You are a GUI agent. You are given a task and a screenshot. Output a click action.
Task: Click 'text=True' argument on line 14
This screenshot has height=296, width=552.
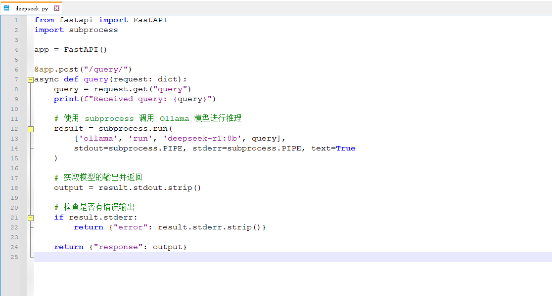coord(333,148)
